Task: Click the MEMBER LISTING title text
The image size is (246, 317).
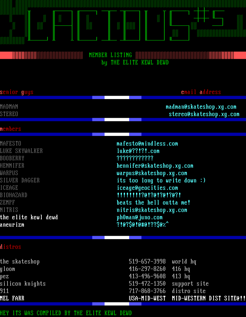Action: 110,55
